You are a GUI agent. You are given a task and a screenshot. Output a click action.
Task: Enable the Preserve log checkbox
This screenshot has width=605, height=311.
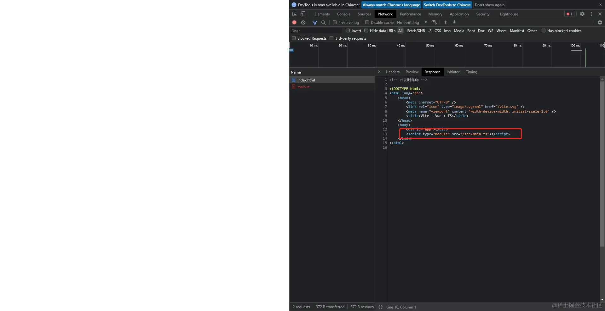pyautogui.click(x=335, y=23)
